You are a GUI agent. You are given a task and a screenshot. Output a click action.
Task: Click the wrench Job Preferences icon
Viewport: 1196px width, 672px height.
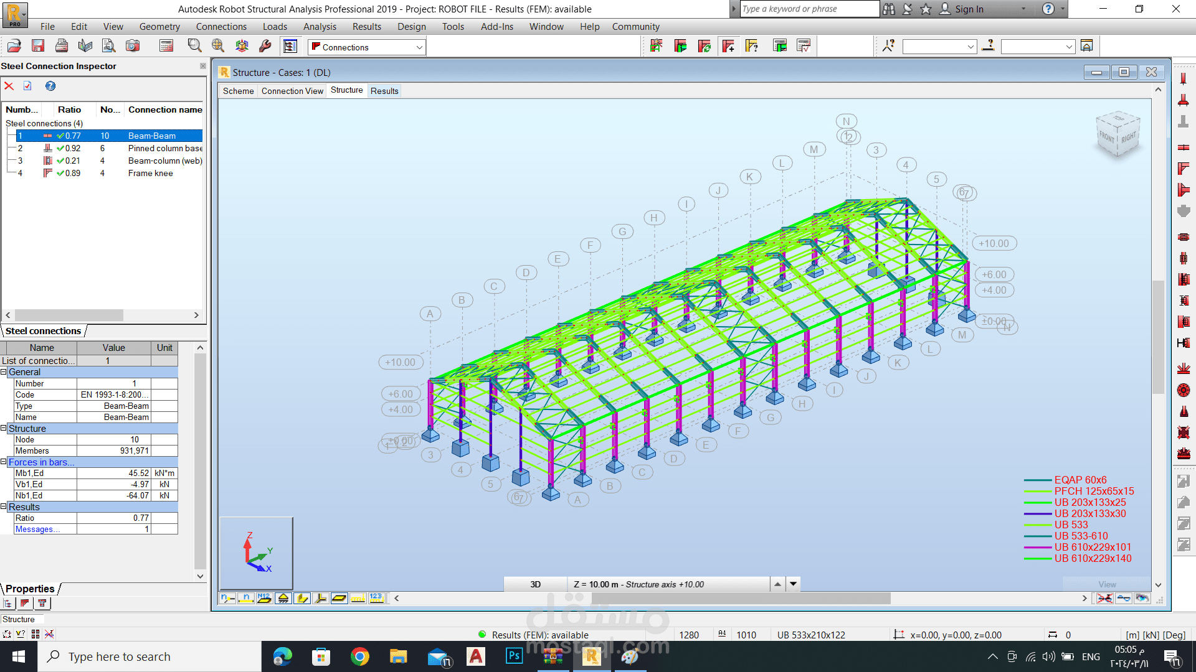point(265,46)
